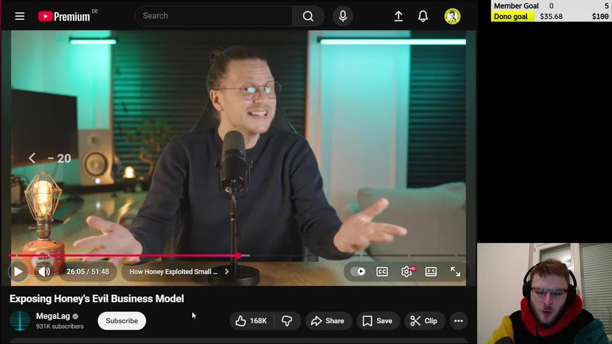Open the upload/create video icon
The height and width of the screenshot is (344, 612).
[x=398, y=16]
